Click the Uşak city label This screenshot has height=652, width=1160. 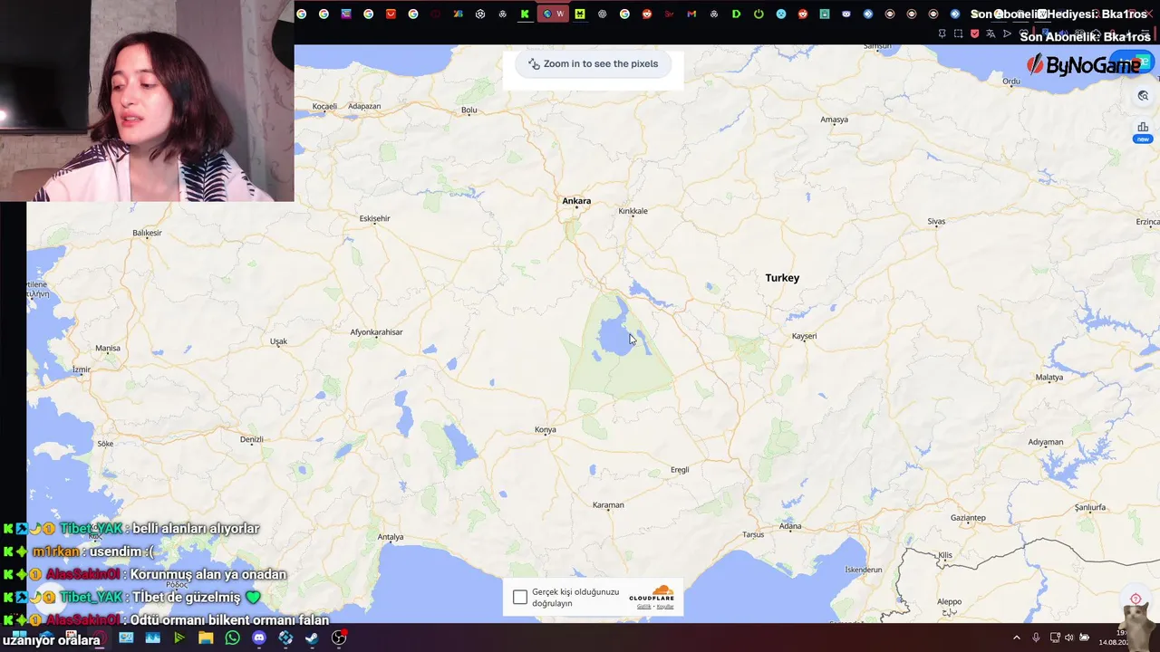pyautogui.click(x=278, y=341)
